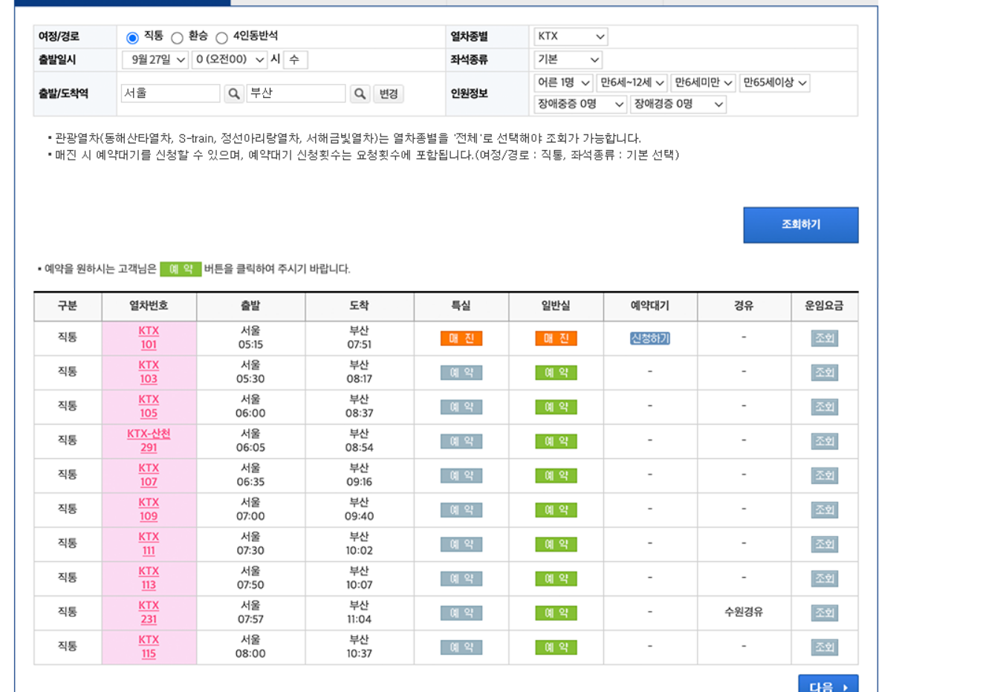Click the 다음 next page button
The height and width of the screenshot is (692, 983).
click(x=828, y=685)
